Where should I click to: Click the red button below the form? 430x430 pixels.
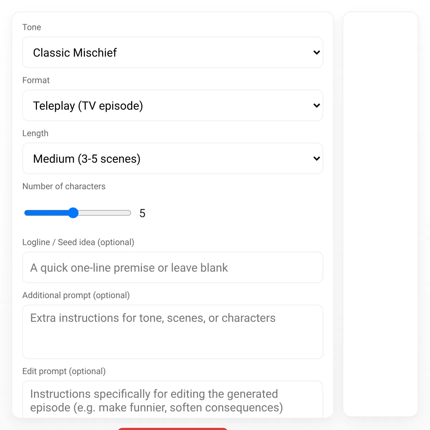coord(173,429)
